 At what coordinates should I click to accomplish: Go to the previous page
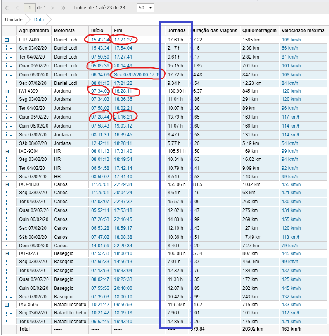click(x=17, y=8)
